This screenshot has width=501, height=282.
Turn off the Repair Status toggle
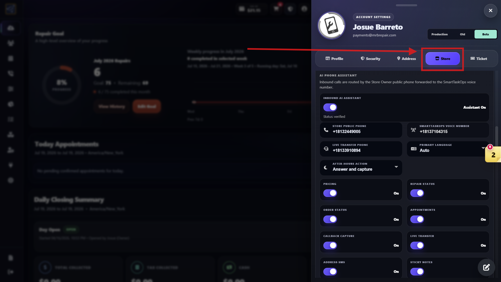point(417,193)
